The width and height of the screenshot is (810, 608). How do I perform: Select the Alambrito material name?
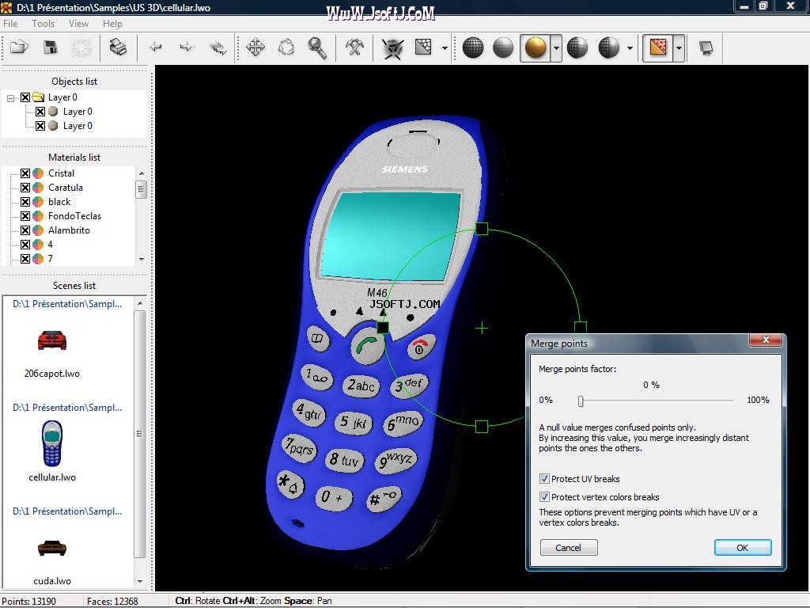(69, 230)
